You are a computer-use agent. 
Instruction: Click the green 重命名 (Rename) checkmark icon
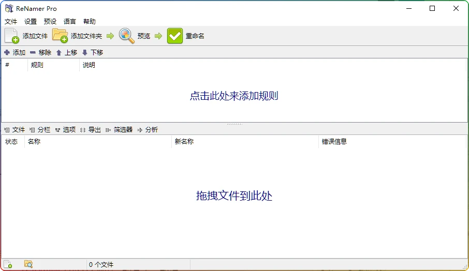tap(175, 36)
